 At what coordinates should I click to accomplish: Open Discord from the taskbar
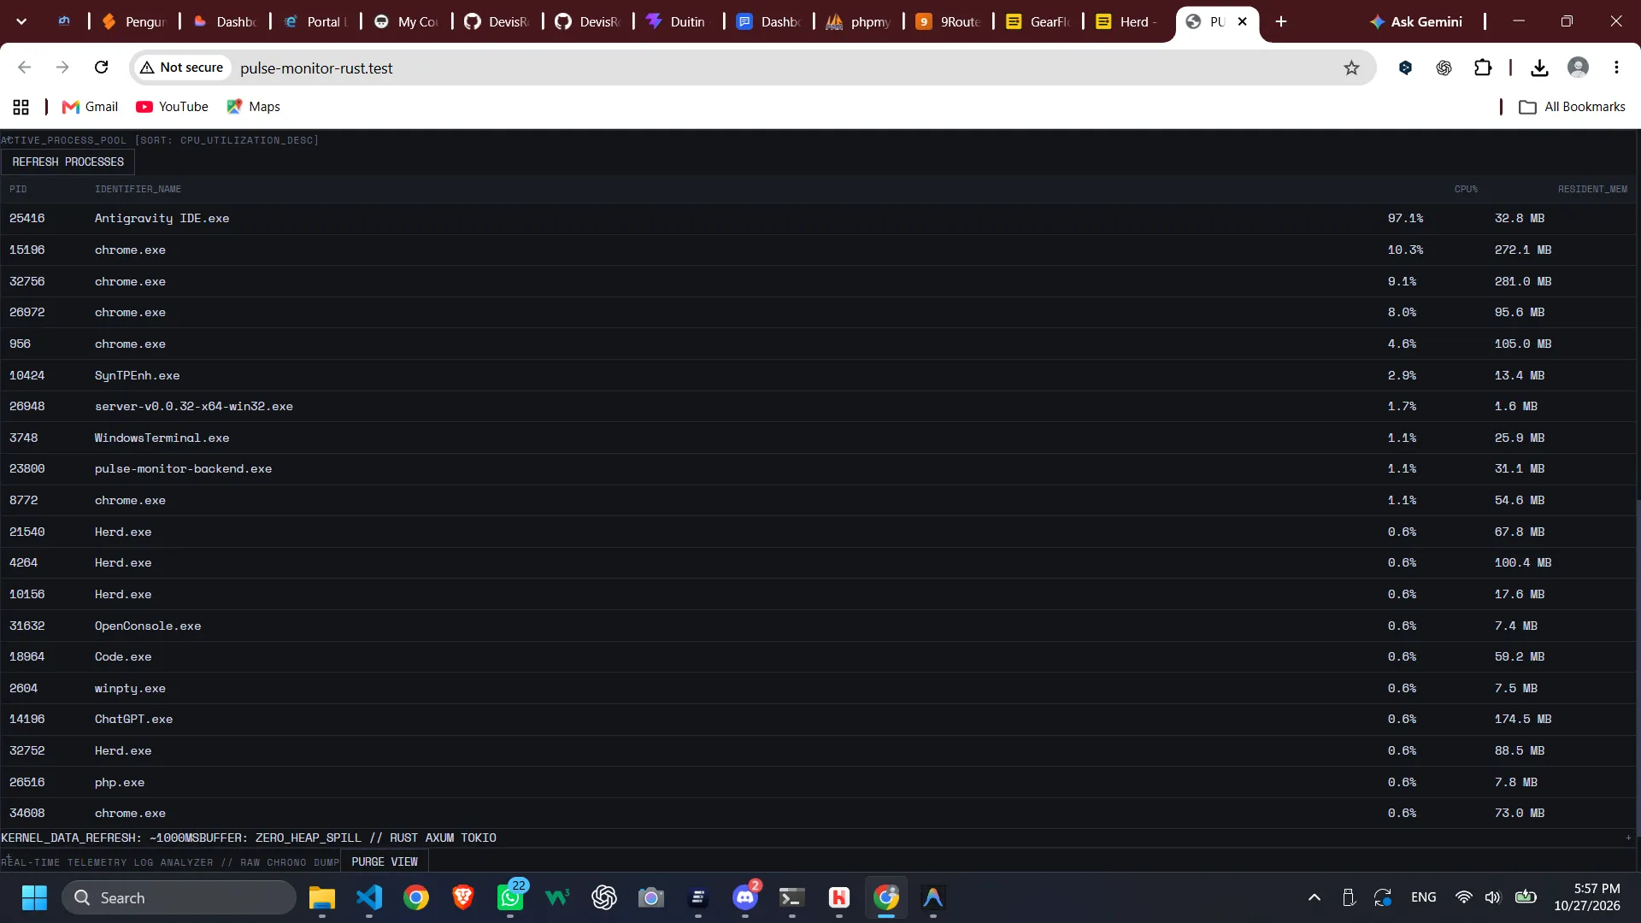[745, 897]
